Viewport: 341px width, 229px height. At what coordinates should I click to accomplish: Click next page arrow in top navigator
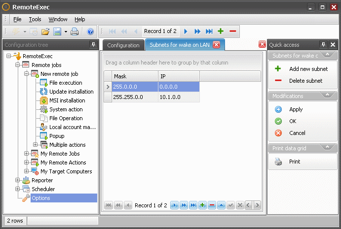click(x=197, y=31)
